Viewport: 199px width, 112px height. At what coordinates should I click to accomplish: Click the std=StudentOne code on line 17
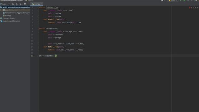(48, 56)
